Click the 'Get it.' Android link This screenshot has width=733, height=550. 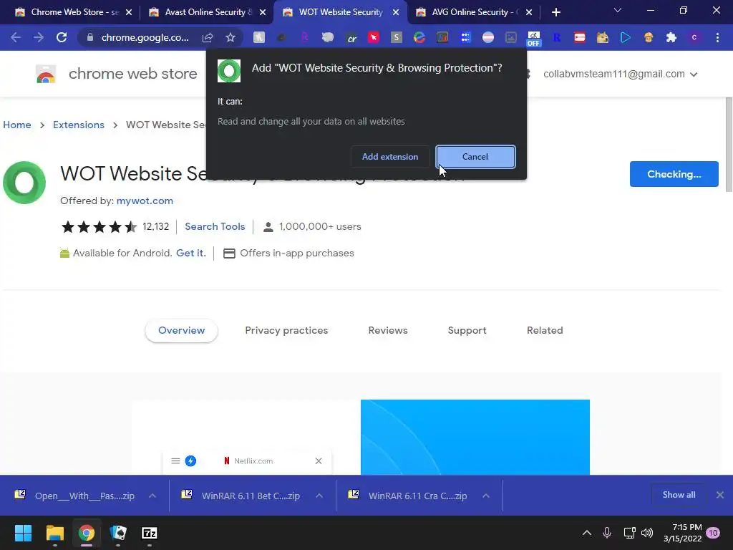[190, 253]
